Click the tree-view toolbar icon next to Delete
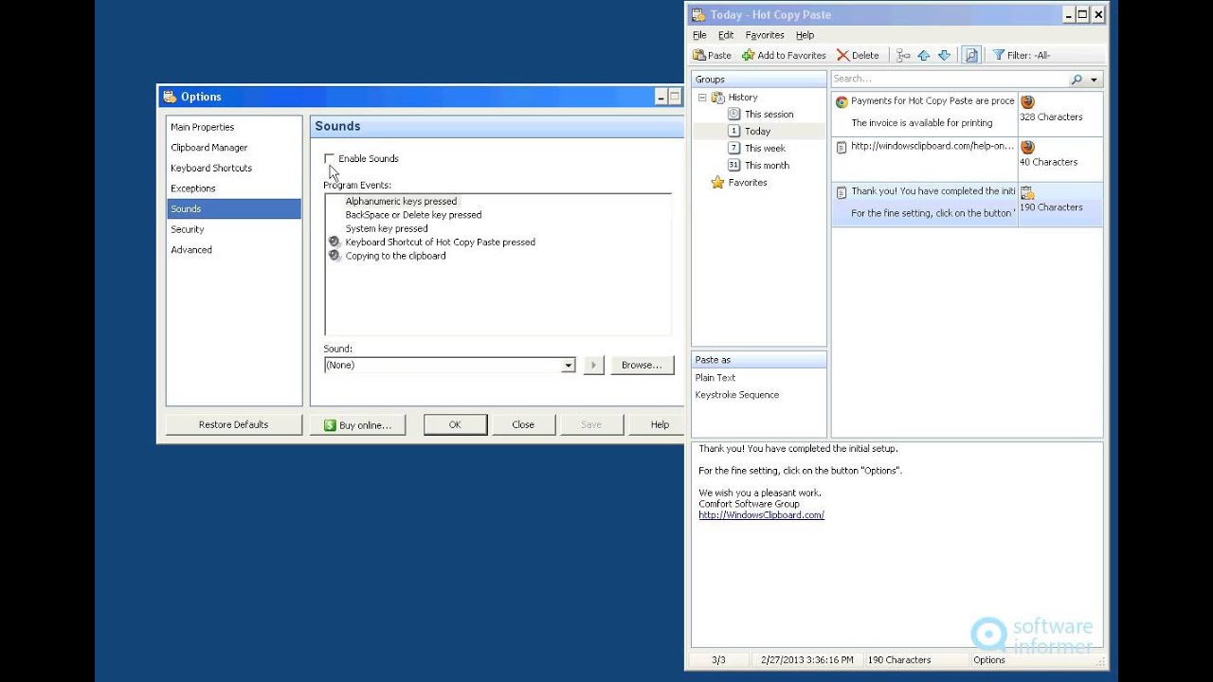This screenshot has width=1213, height=682. click(903, 55)
